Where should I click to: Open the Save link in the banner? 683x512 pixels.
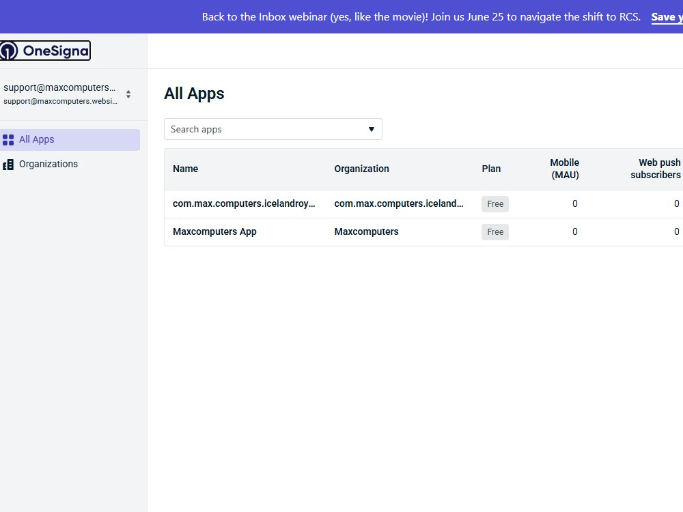(667, 17)
